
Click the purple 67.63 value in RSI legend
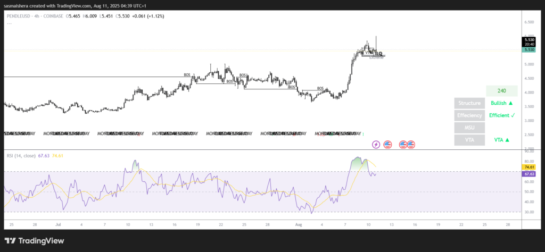44,156
